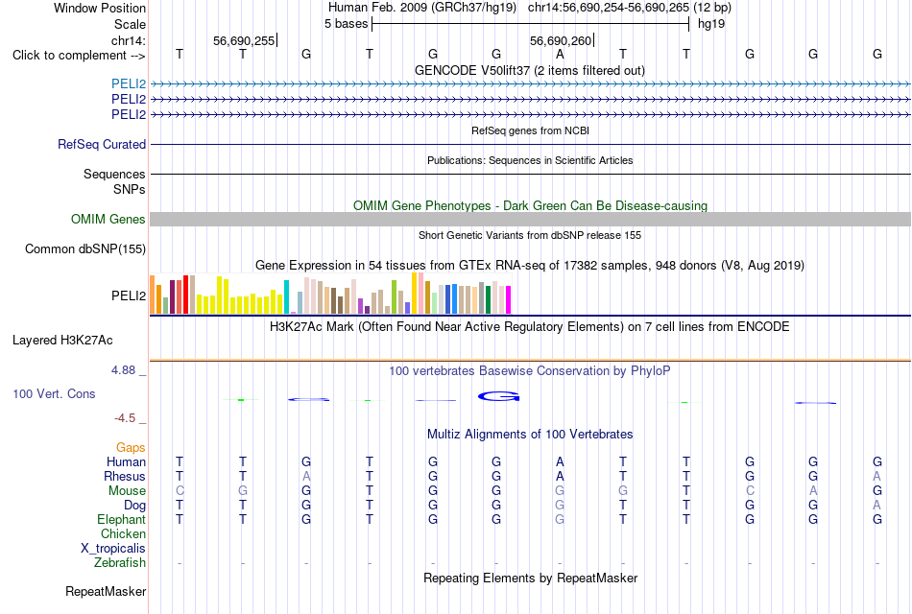Select the "Common dbSNP(155)" track label
The image size is (912, 614).
85,248
